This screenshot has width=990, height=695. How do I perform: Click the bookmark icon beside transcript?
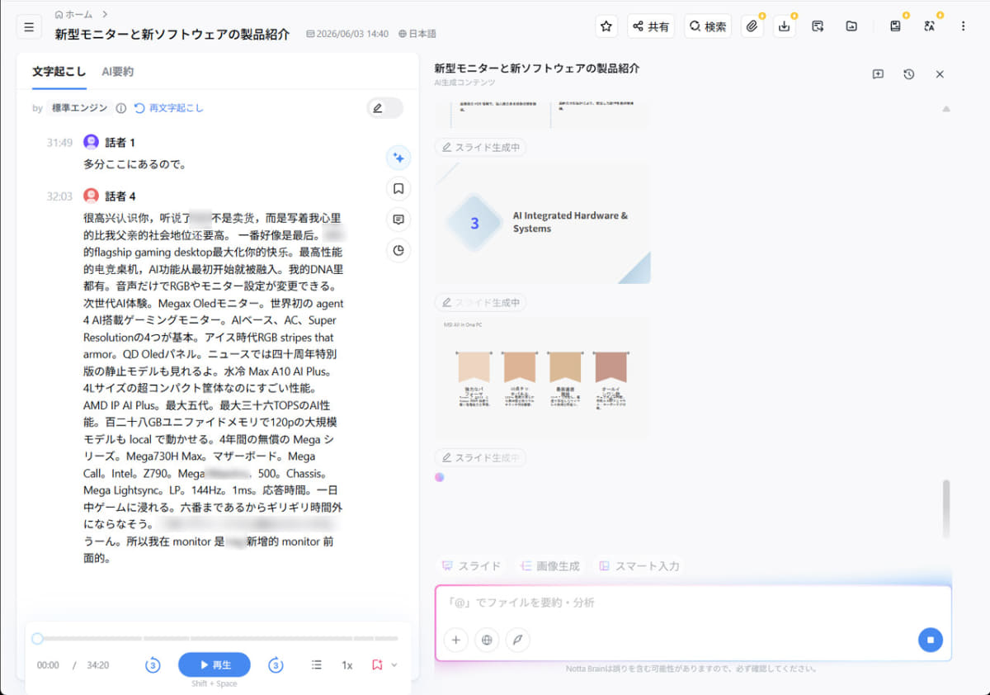point(398,189)
